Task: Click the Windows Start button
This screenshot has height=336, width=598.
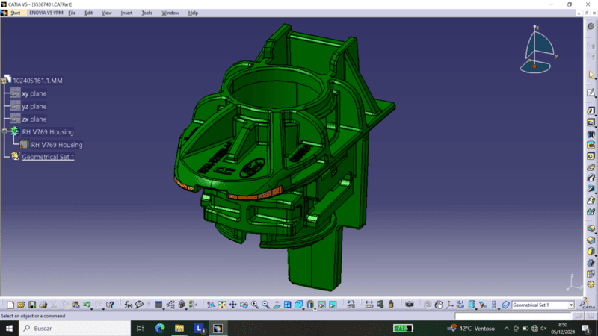Action: coord(9,328)
